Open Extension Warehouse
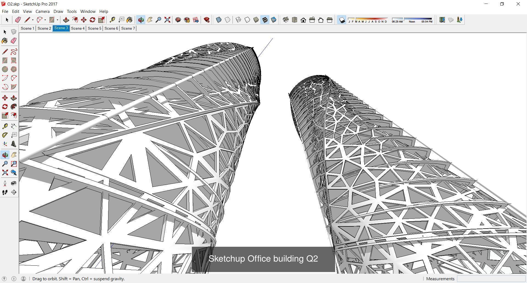The image size is (527, 283). click(x=187, y=20)
